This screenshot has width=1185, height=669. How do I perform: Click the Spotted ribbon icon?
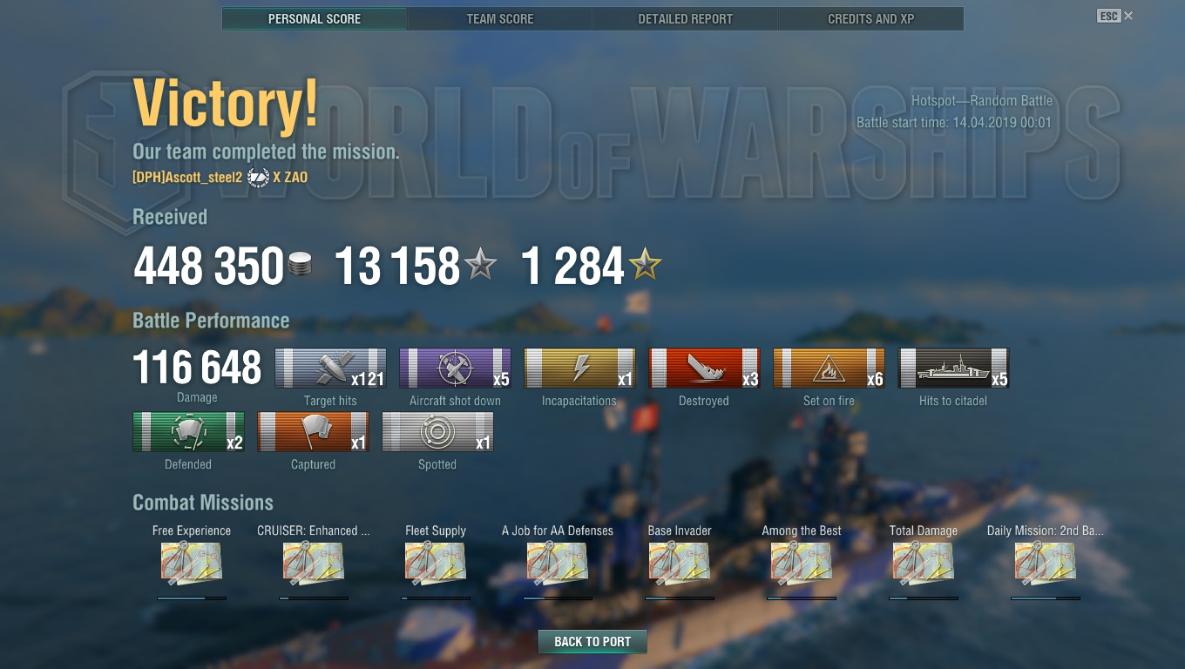(437, 432)
